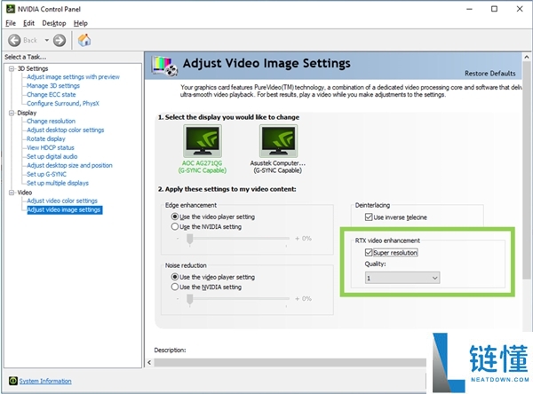This screenshot has width=533, height=394.
Task: Toggle Super resolution checkbox
Action: click(x=369, y=252)
